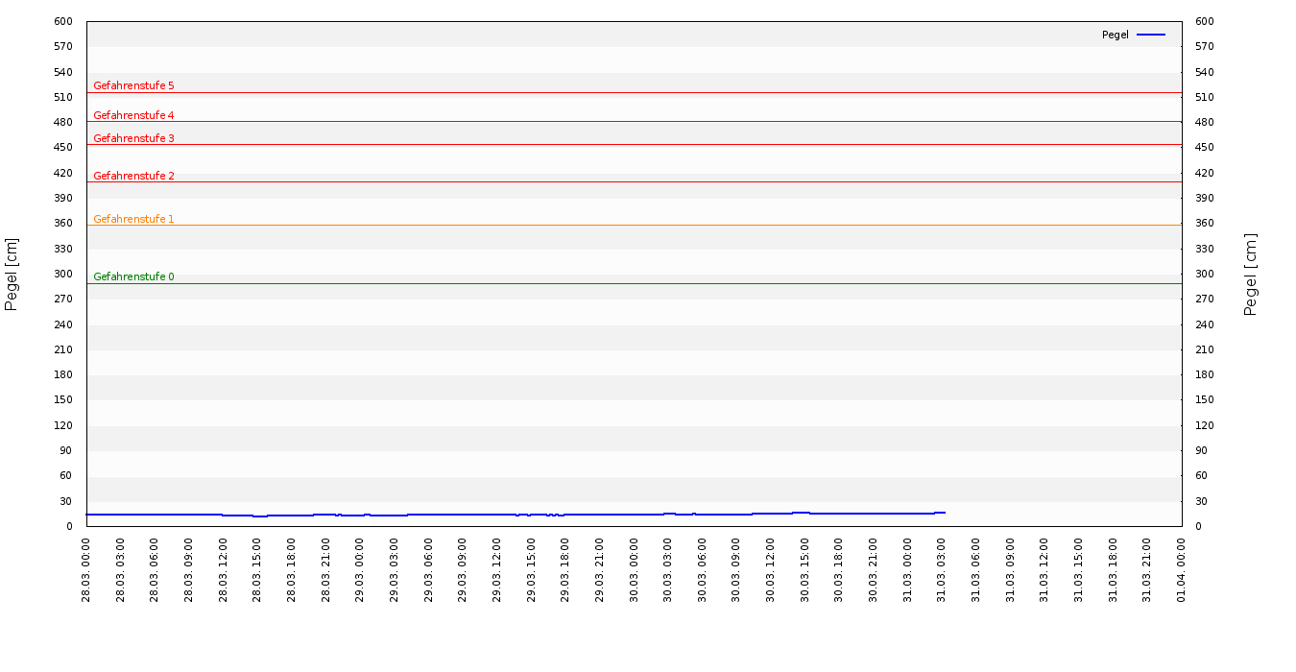The height and width of the screenshot is (672, 1296).
Task: Select the 29.03. 12:00 time axis label
Action: pyautogui.click(x=497, y=569)
